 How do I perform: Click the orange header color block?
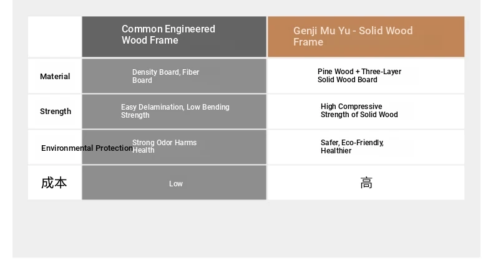366,36
